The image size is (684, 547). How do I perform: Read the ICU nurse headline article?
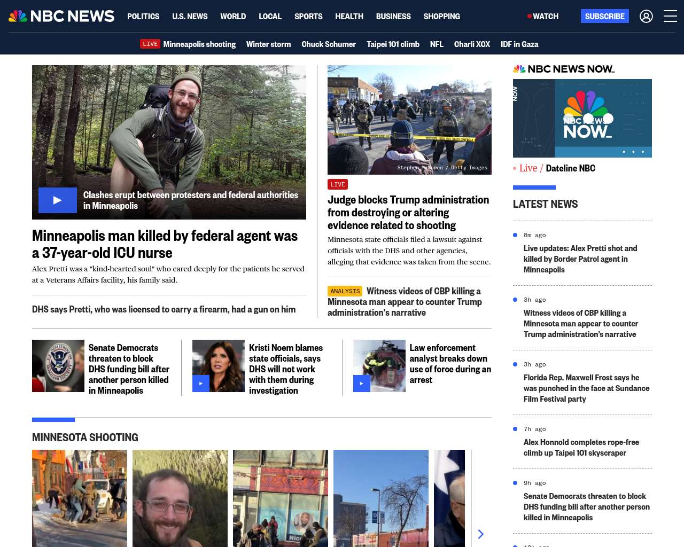coord(165,244)
